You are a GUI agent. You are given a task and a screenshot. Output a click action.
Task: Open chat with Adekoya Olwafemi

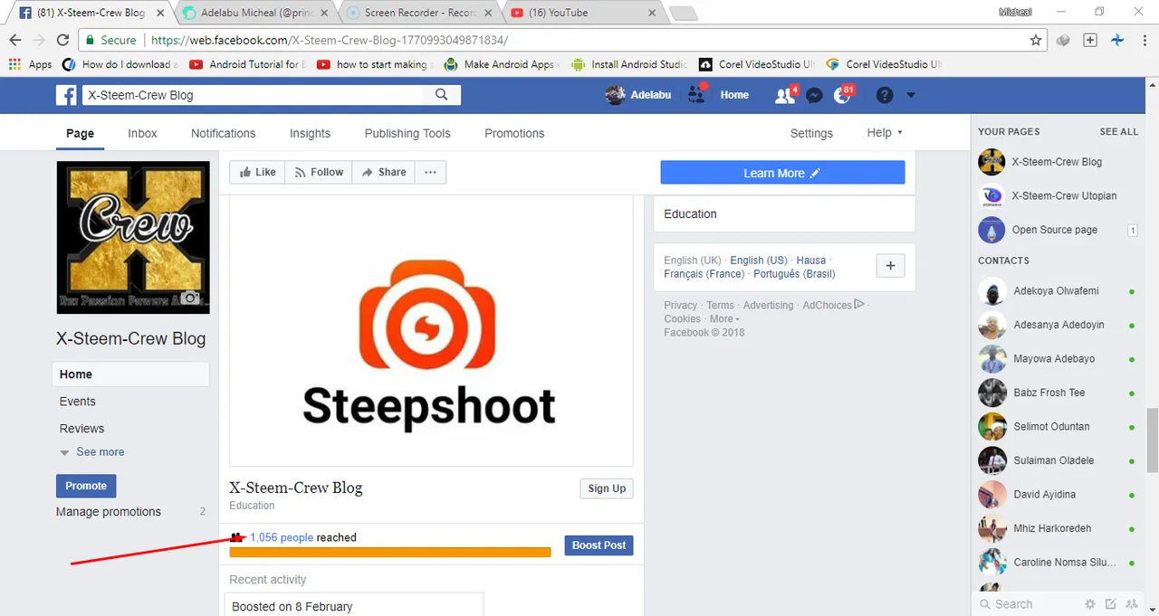1056,291
